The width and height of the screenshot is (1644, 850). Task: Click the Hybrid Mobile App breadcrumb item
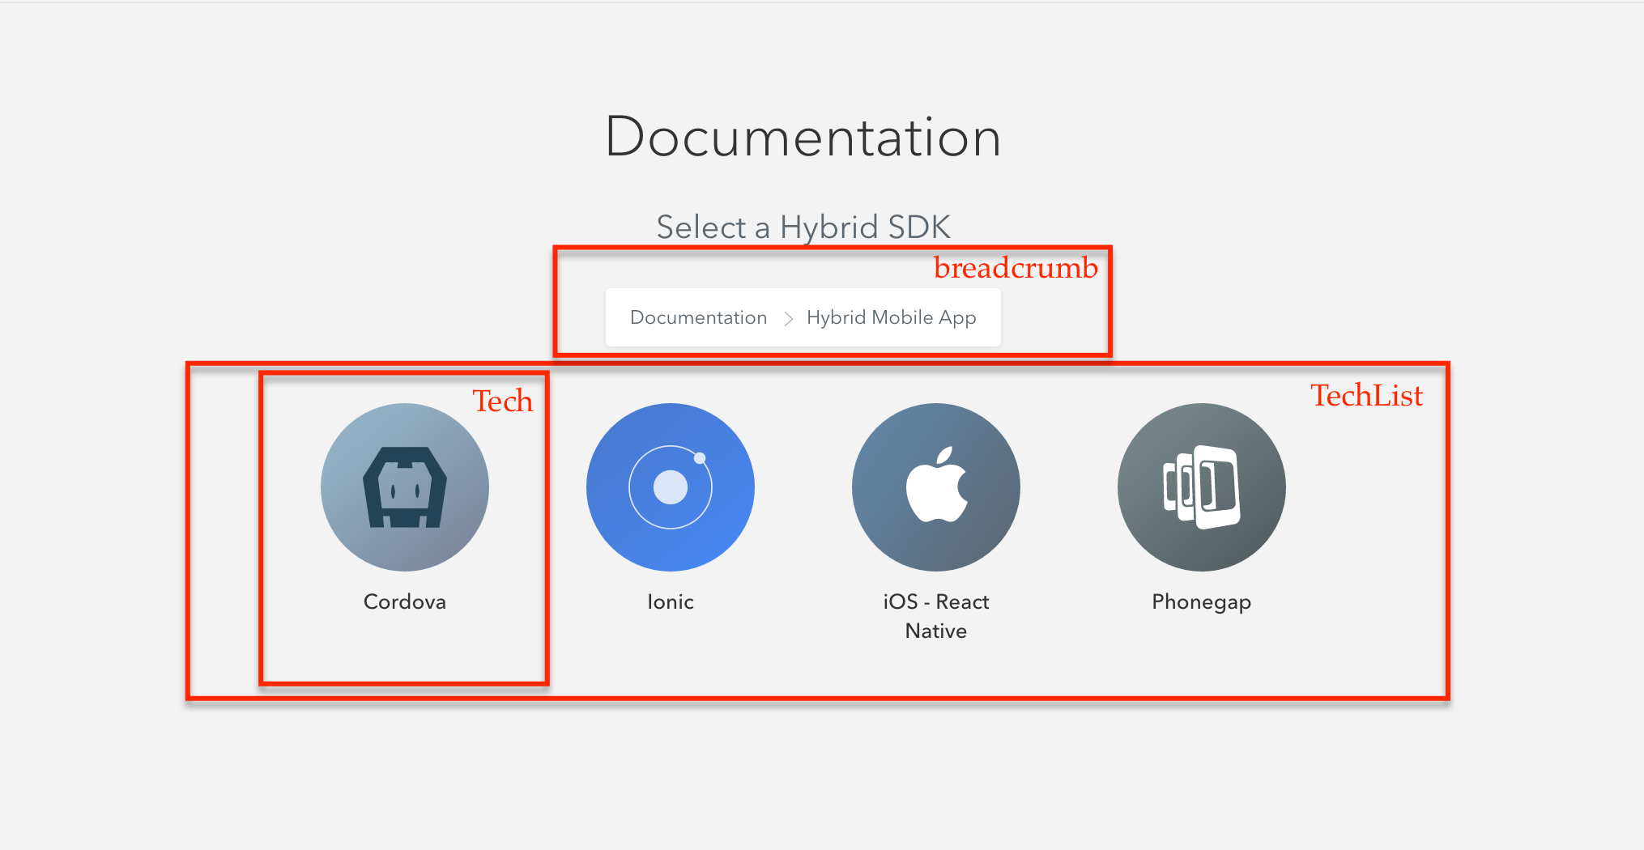tap(891, 318)
